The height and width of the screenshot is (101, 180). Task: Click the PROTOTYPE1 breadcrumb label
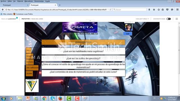coord(26,19)
